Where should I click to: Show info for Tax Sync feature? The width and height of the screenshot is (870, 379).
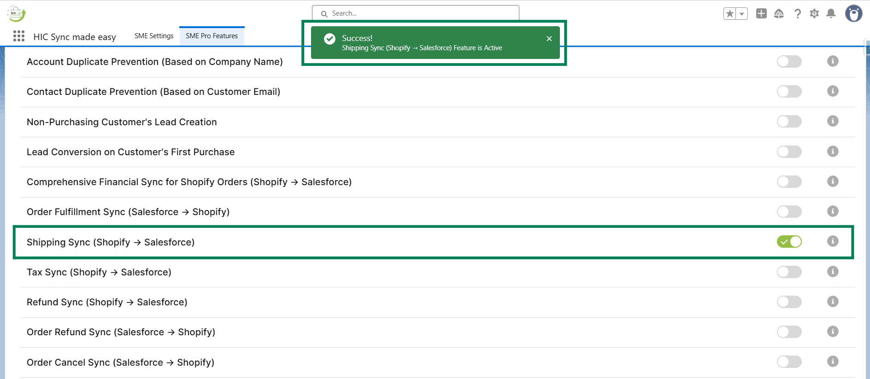(x=832, y=271)
